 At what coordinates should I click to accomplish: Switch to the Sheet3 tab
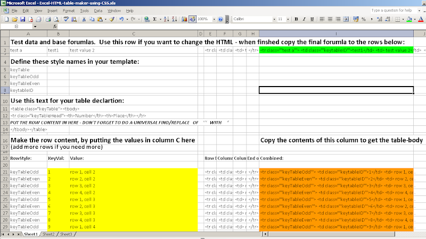click(x=66, y=234)
